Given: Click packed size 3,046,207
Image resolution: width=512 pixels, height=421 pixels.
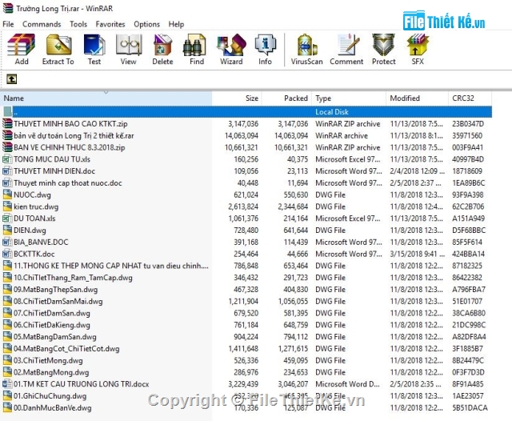Looking at the screenshot, I should tap(293, 383).
